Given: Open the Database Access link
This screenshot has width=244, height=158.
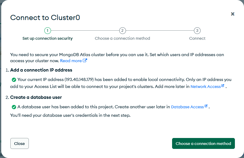Looking at the screenshot, I should click(187, 107).
